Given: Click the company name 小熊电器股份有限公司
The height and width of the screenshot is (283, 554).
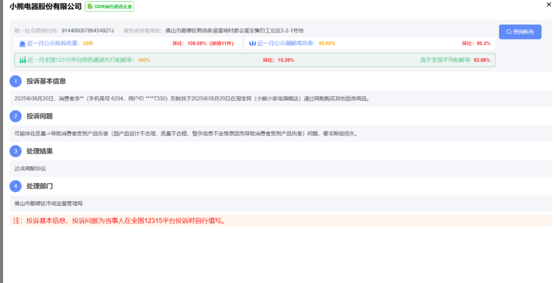Looking at the screenshot, I should [x=45, y=7].
